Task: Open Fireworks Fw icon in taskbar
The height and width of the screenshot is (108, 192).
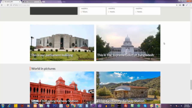Action: pos(113,106)
